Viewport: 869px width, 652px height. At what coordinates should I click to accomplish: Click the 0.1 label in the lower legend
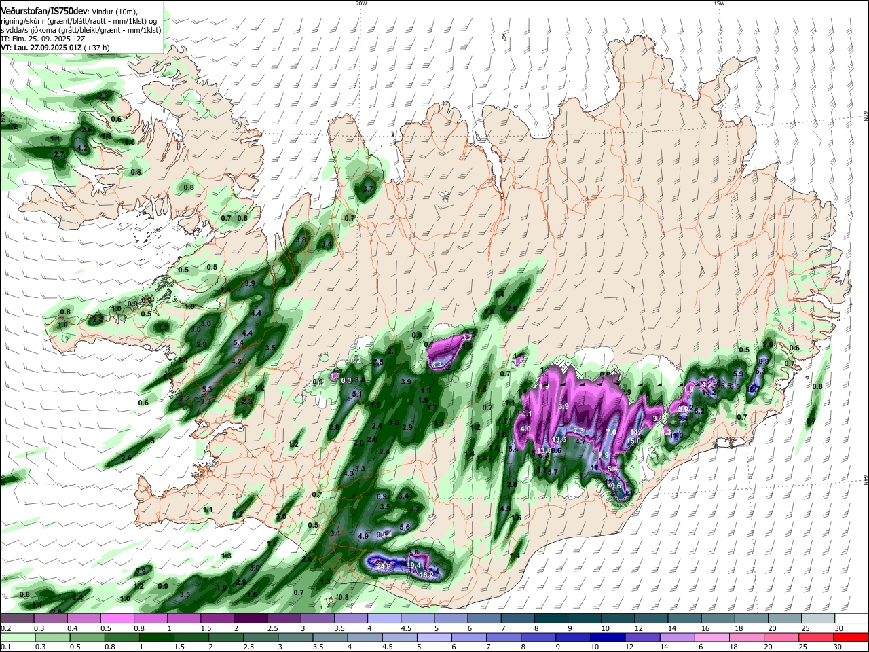(x=5, y=647)
